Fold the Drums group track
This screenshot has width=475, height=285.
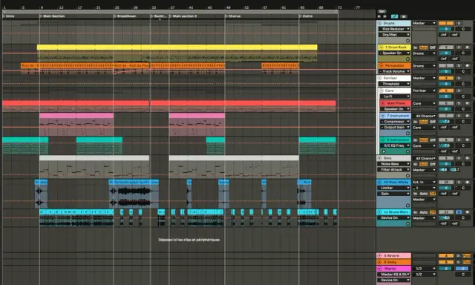[x=379, y=23]
